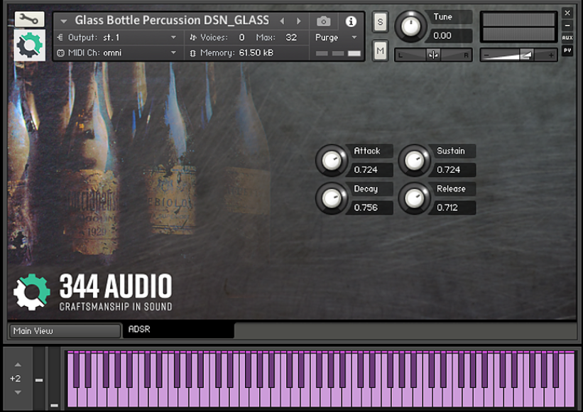Viewport: 583px width, 412px height.
Task: Shift keyboard octave up with arrow
Action: click(x=18, y=365)
